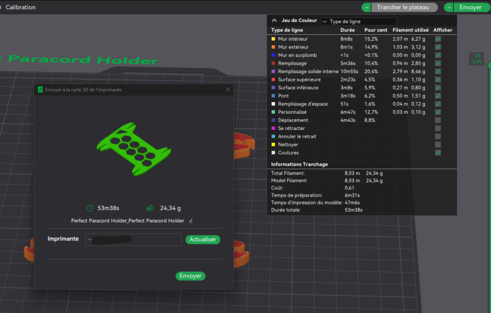This screenshot has width=491, height=313.
Task: Click the green paracord holder preview thumbnail
Action: (x=134, y=149)
